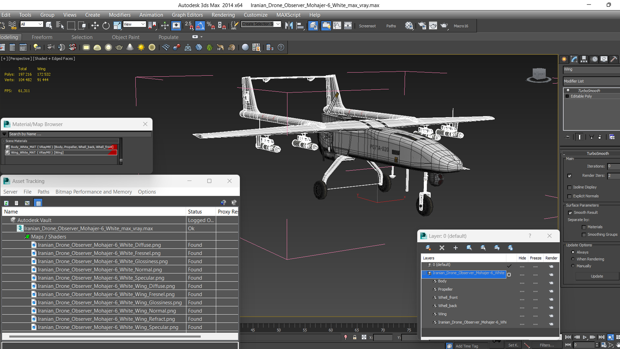The height and width of the screenshot is (349, 620).
Task: Switch to the Modify panel icon
Action: click(574, 59)
